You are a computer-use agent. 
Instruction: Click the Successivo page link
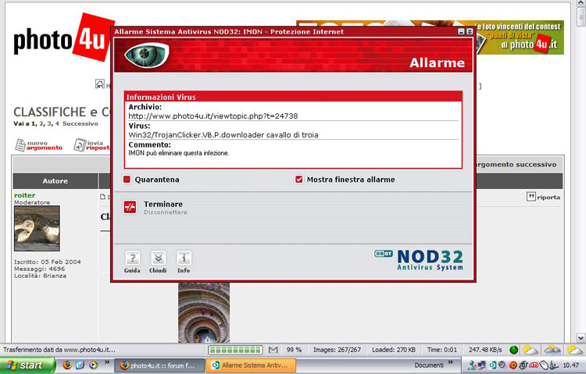click(80, 123)
